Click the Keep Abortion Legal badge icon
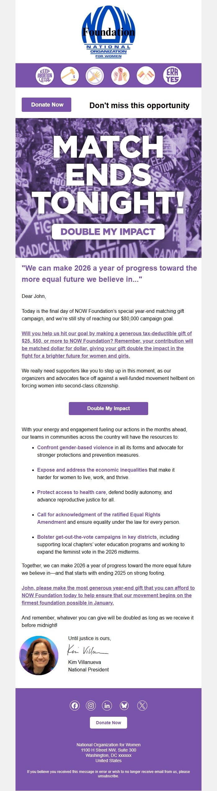Image resolution: width=217 pixels, height=791 pixels. pos(44,75)
